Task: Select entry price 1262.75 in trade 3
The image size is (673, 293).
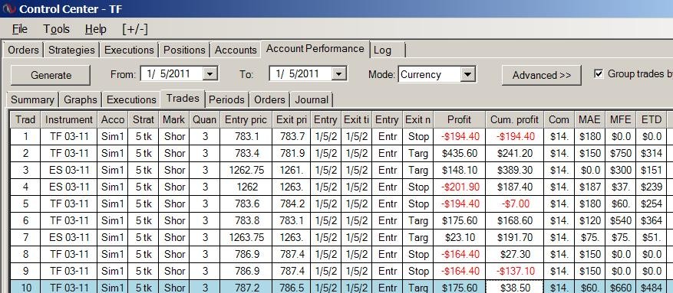Action: tap(246, 170)
